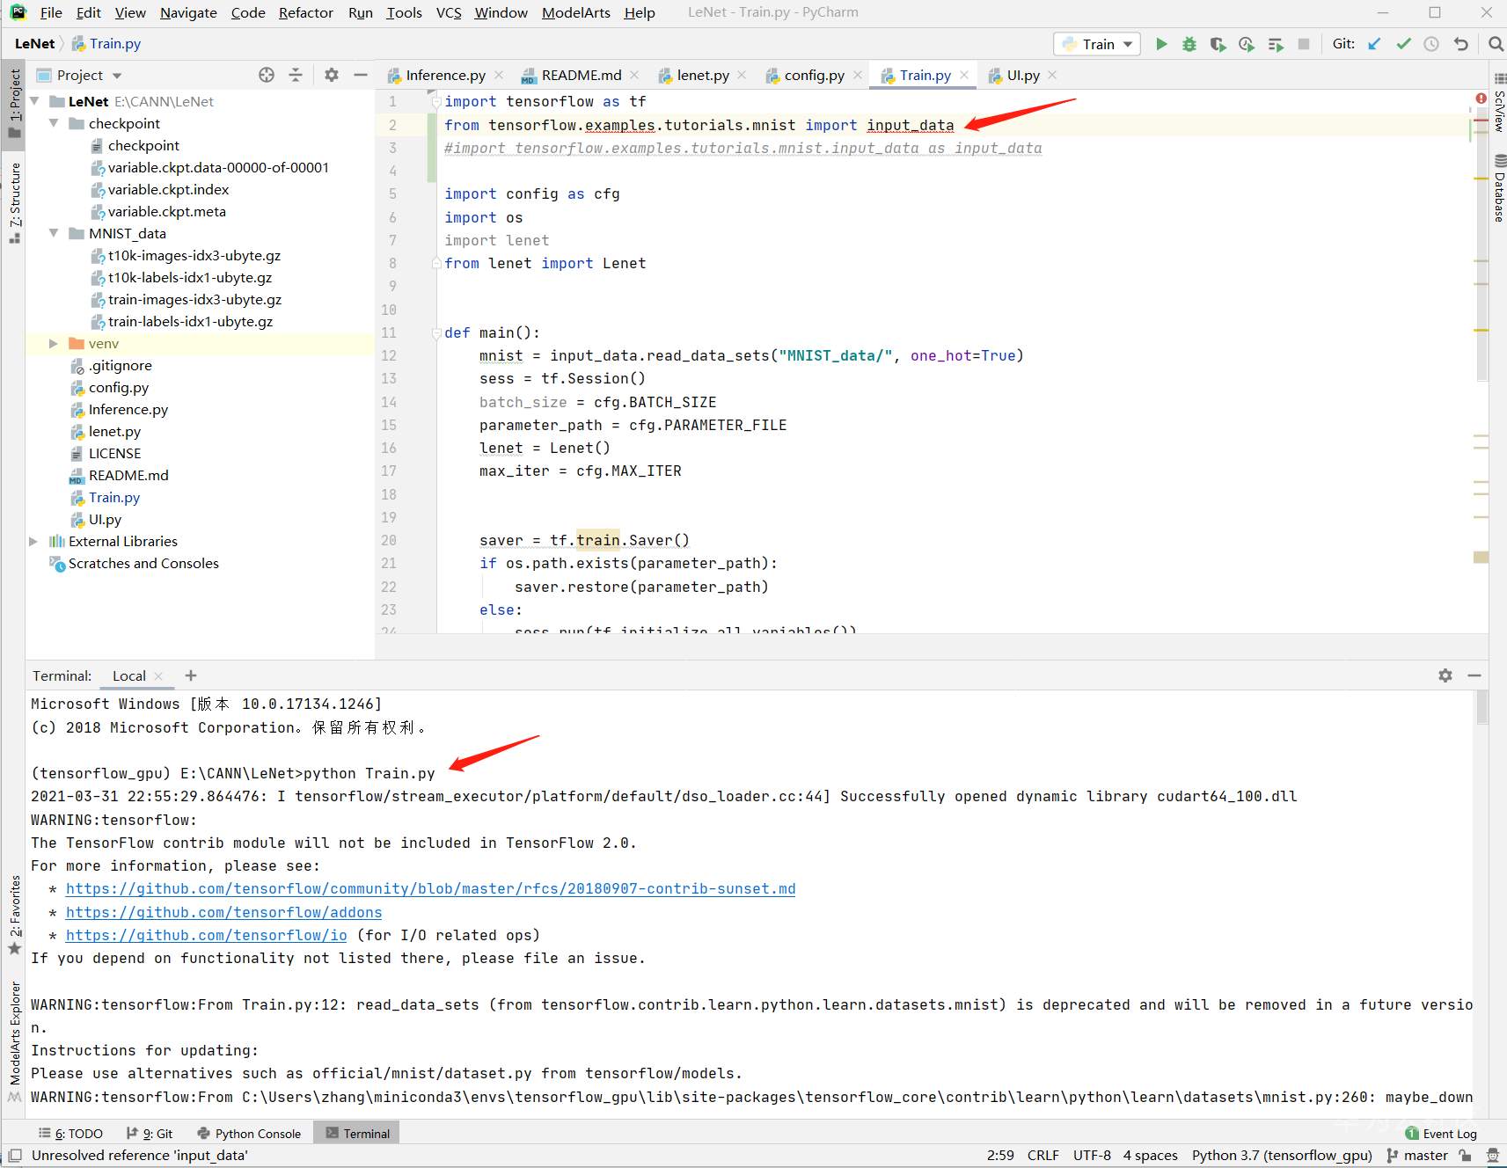Open the Event Log button
The height and width of the screenshot is (1168, 1507).
click(1441, 1134)
